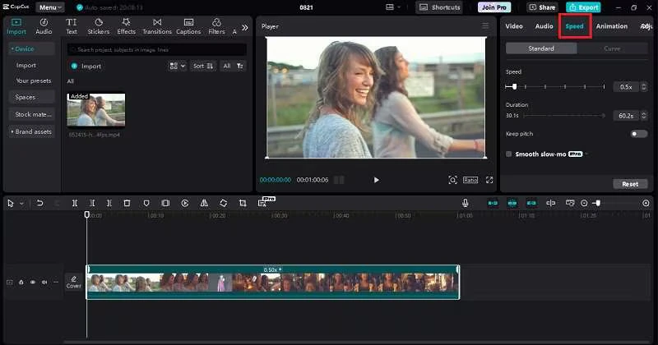Click the Import media button with plus icon

tap(86, 67)
